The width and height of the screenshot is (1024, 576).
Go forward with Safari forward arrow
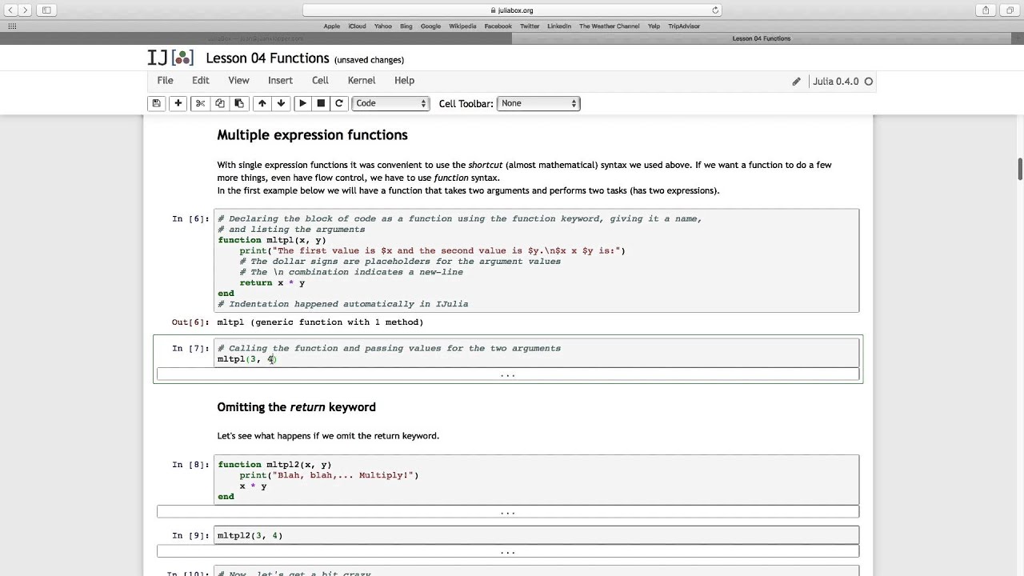coord(26,10)
